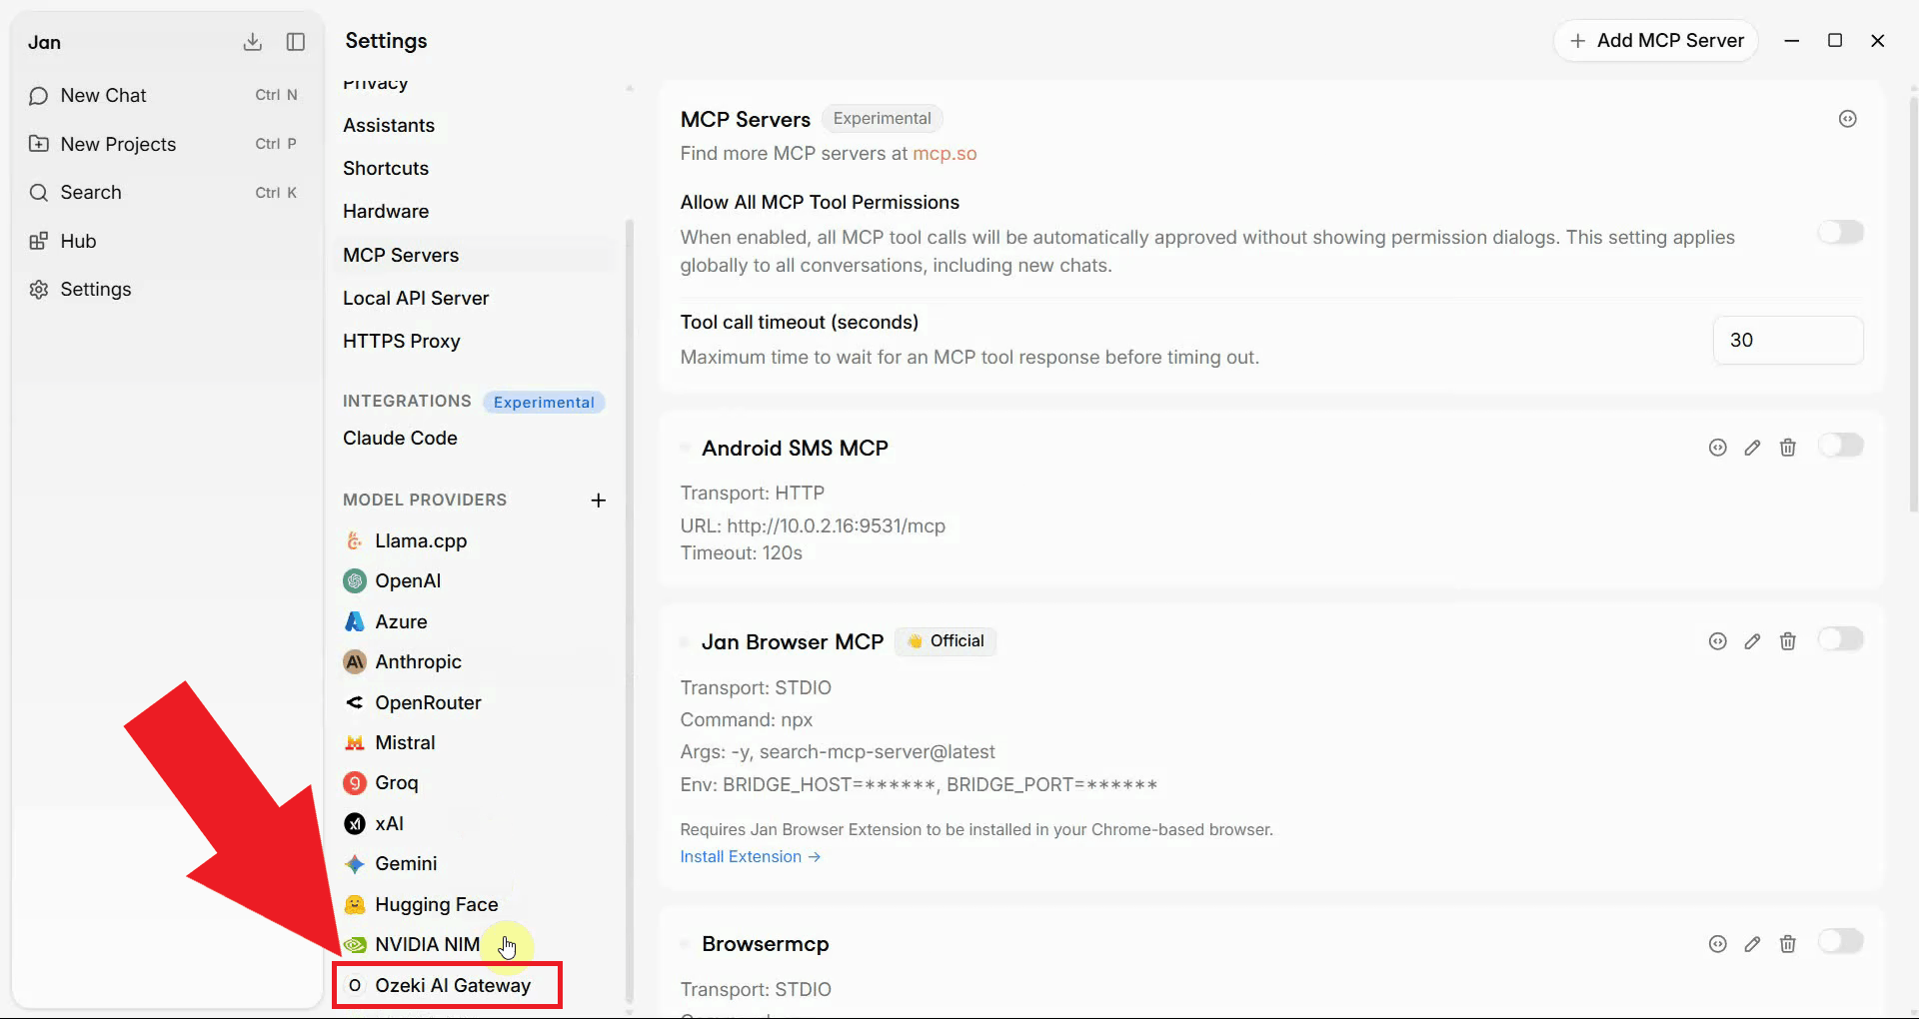Click the Anthropic provider logo
The image size is (1919, 1019).
coord(355,662)
